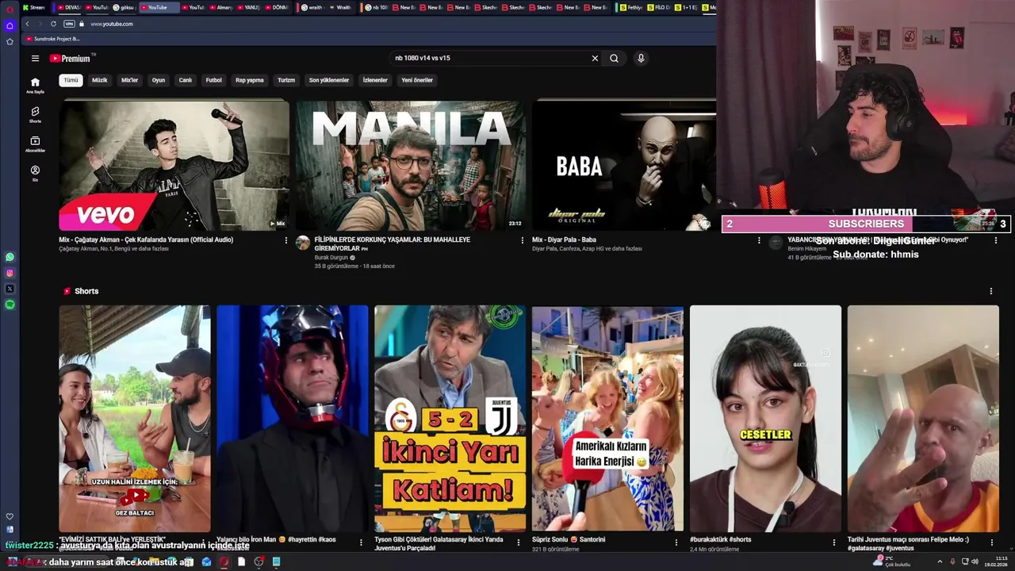Open Ana Sayfa in YouTube sidebar

(35, 85)
